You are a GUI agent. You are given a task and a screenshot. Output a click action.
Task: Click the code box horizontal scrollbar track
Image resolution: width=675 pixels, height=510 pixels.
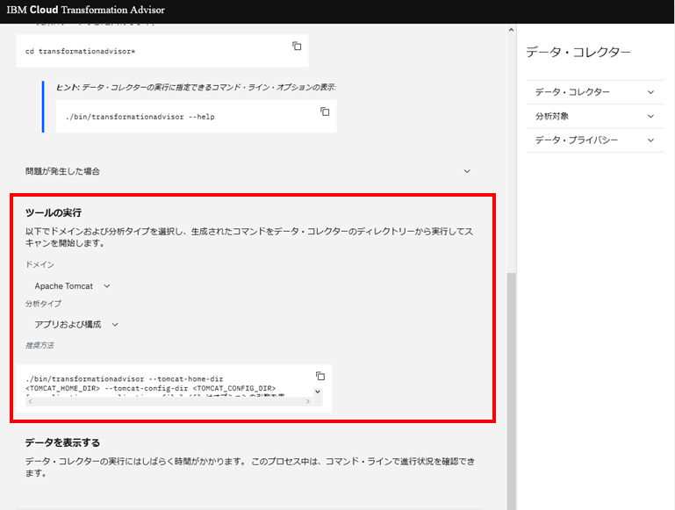[x=169, y=401]
